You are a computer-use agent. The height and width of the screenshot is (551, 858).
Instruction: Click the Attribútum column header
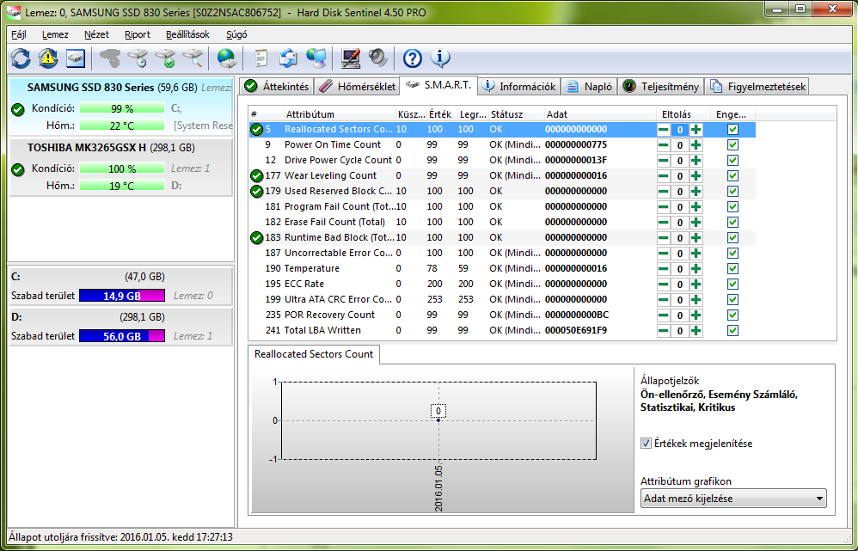tap(340, 114)
